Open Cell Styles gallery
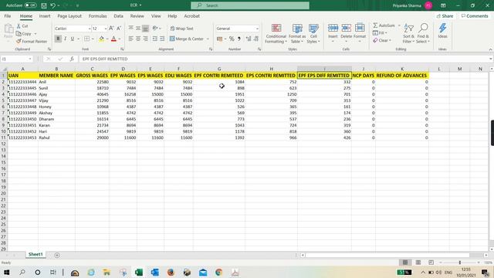Image resolution: width=494 pixels, height=278 pixels. 313,33
